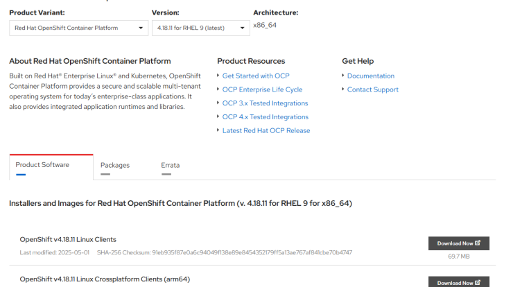
Task: Expand the Version dropdown arrow
Action: point(242,28)
